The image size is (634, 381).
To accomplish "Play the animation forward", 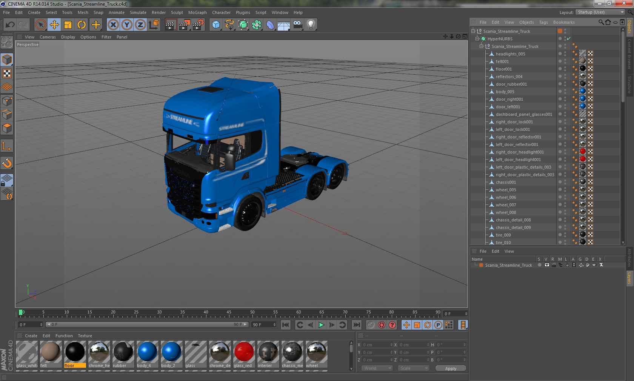I will coord(321,325).
